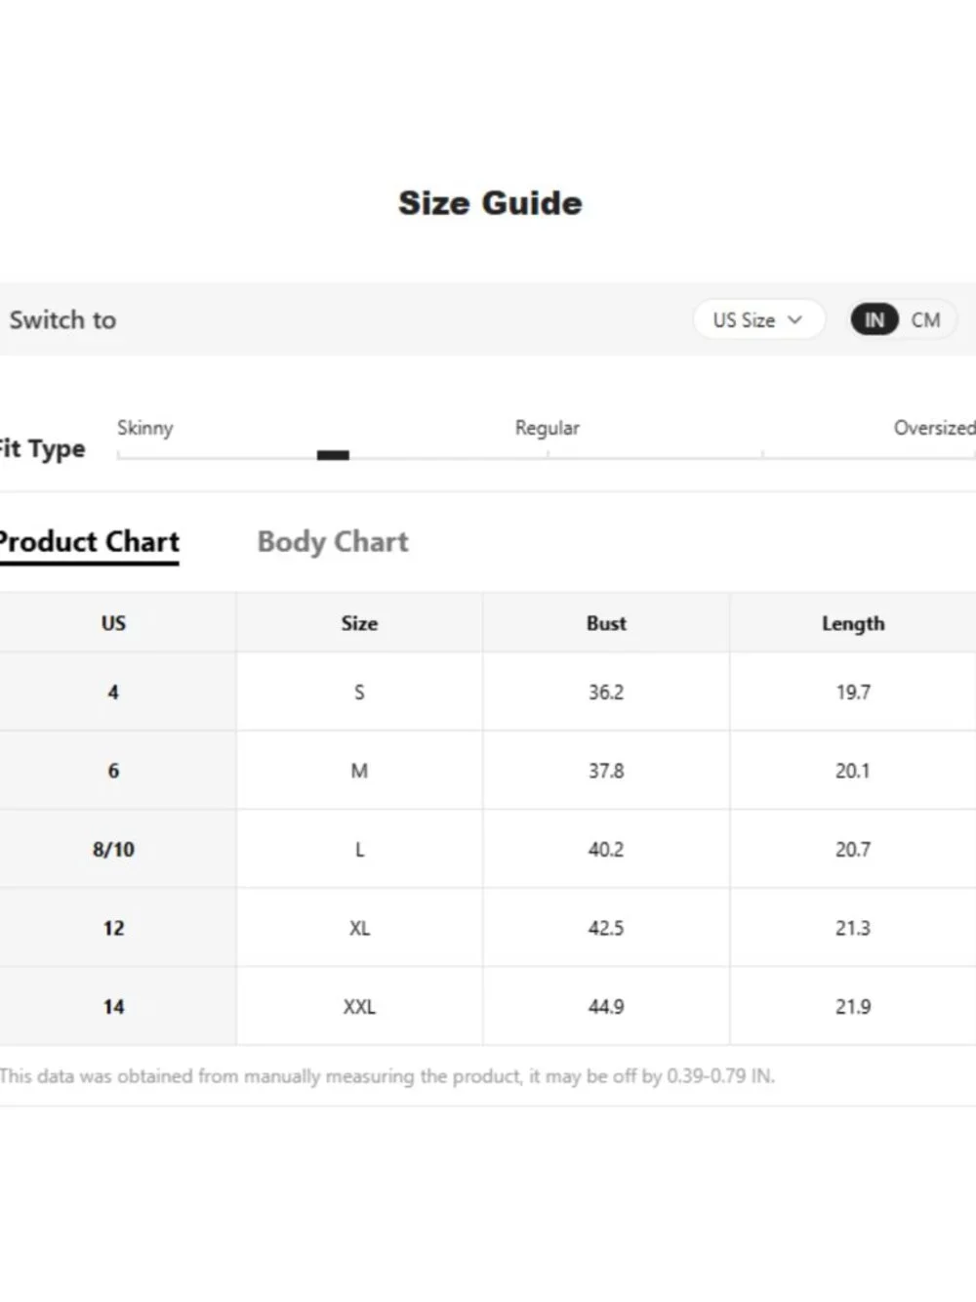Open the US Size dropdown

point(758,319)
